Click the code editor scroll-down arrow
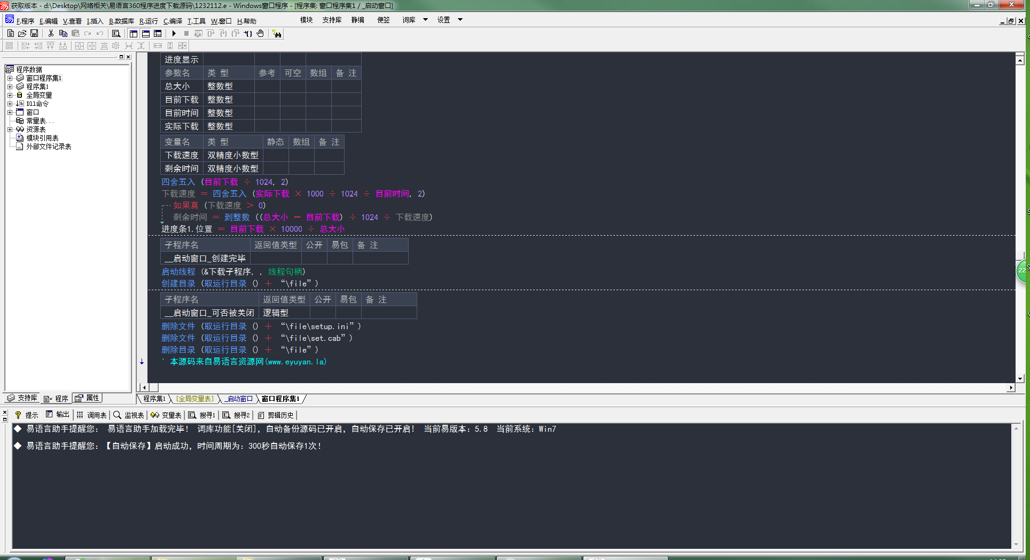 point(1020,378)
